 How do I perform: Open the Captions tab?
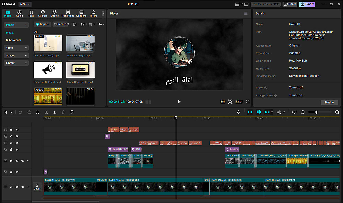(81, 14)
